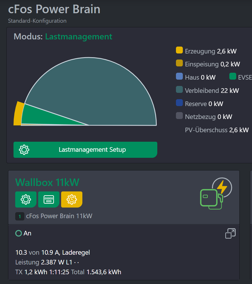Click the cFos Power Brain 11kW device label

pos(59,216)
